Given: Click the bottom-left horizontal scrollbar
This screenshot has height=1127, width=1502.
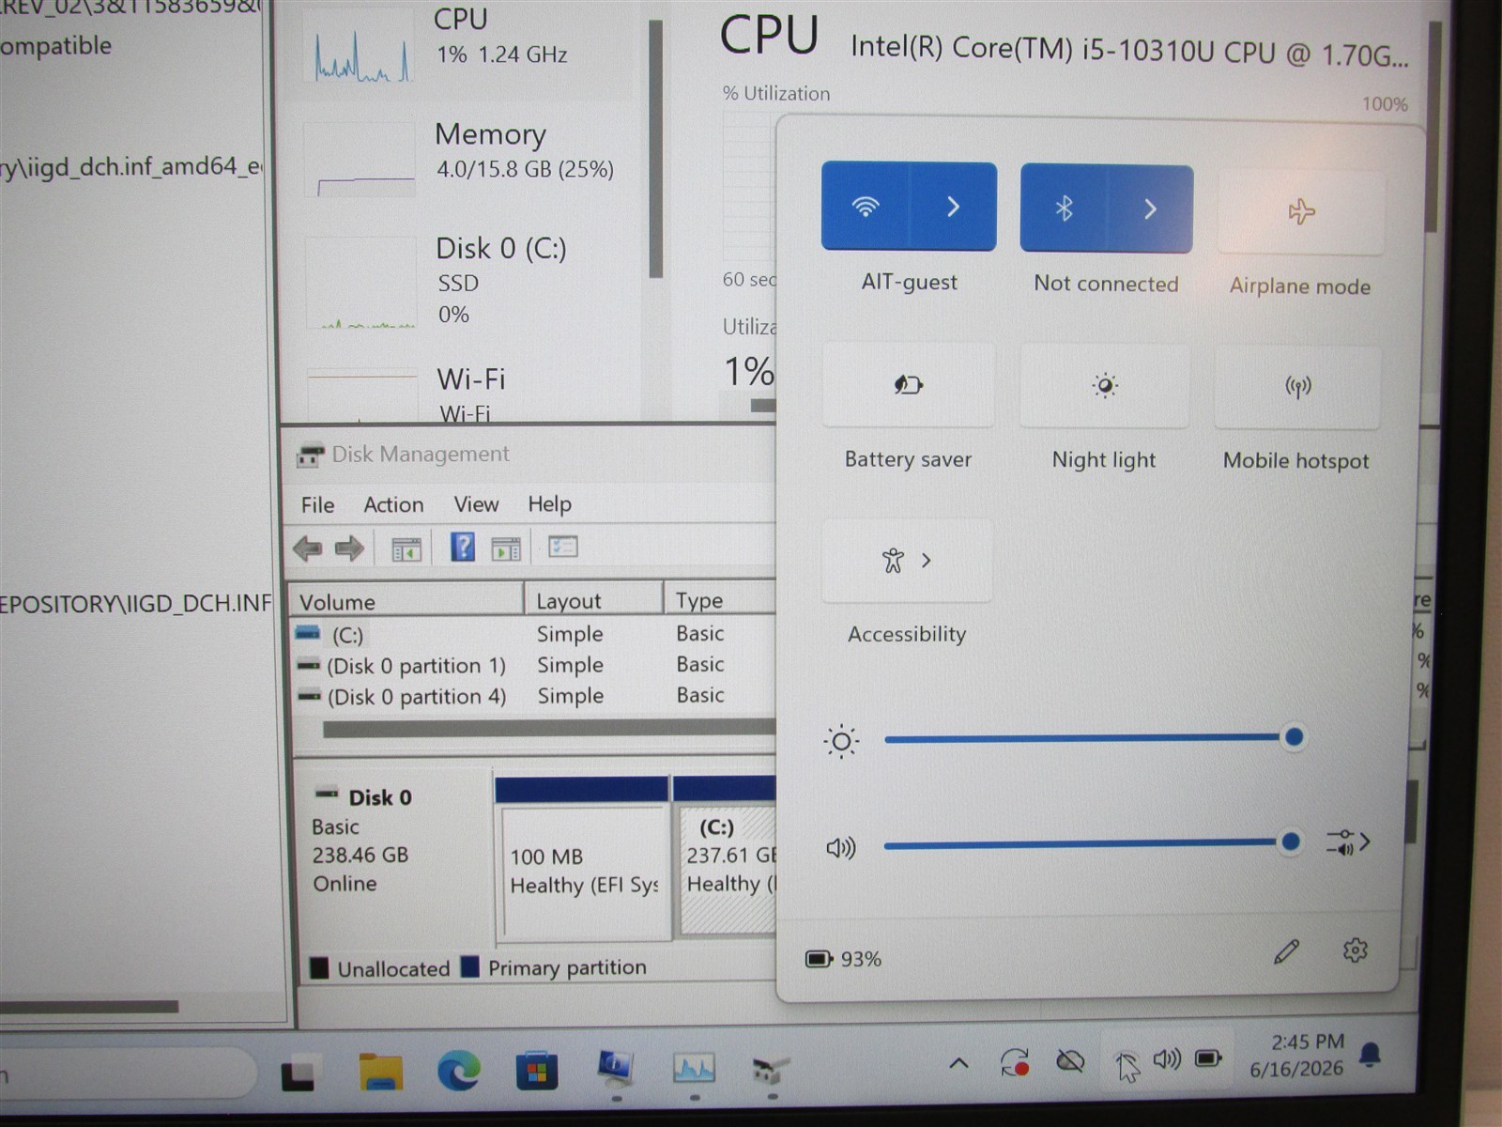Looking at the screenshot, I should (89, 1007).
